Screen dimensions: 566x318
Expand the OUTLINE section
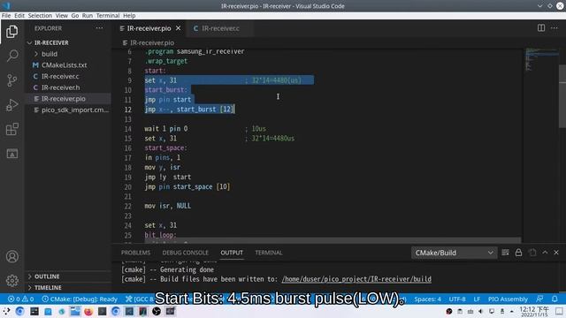pos(68,276)
